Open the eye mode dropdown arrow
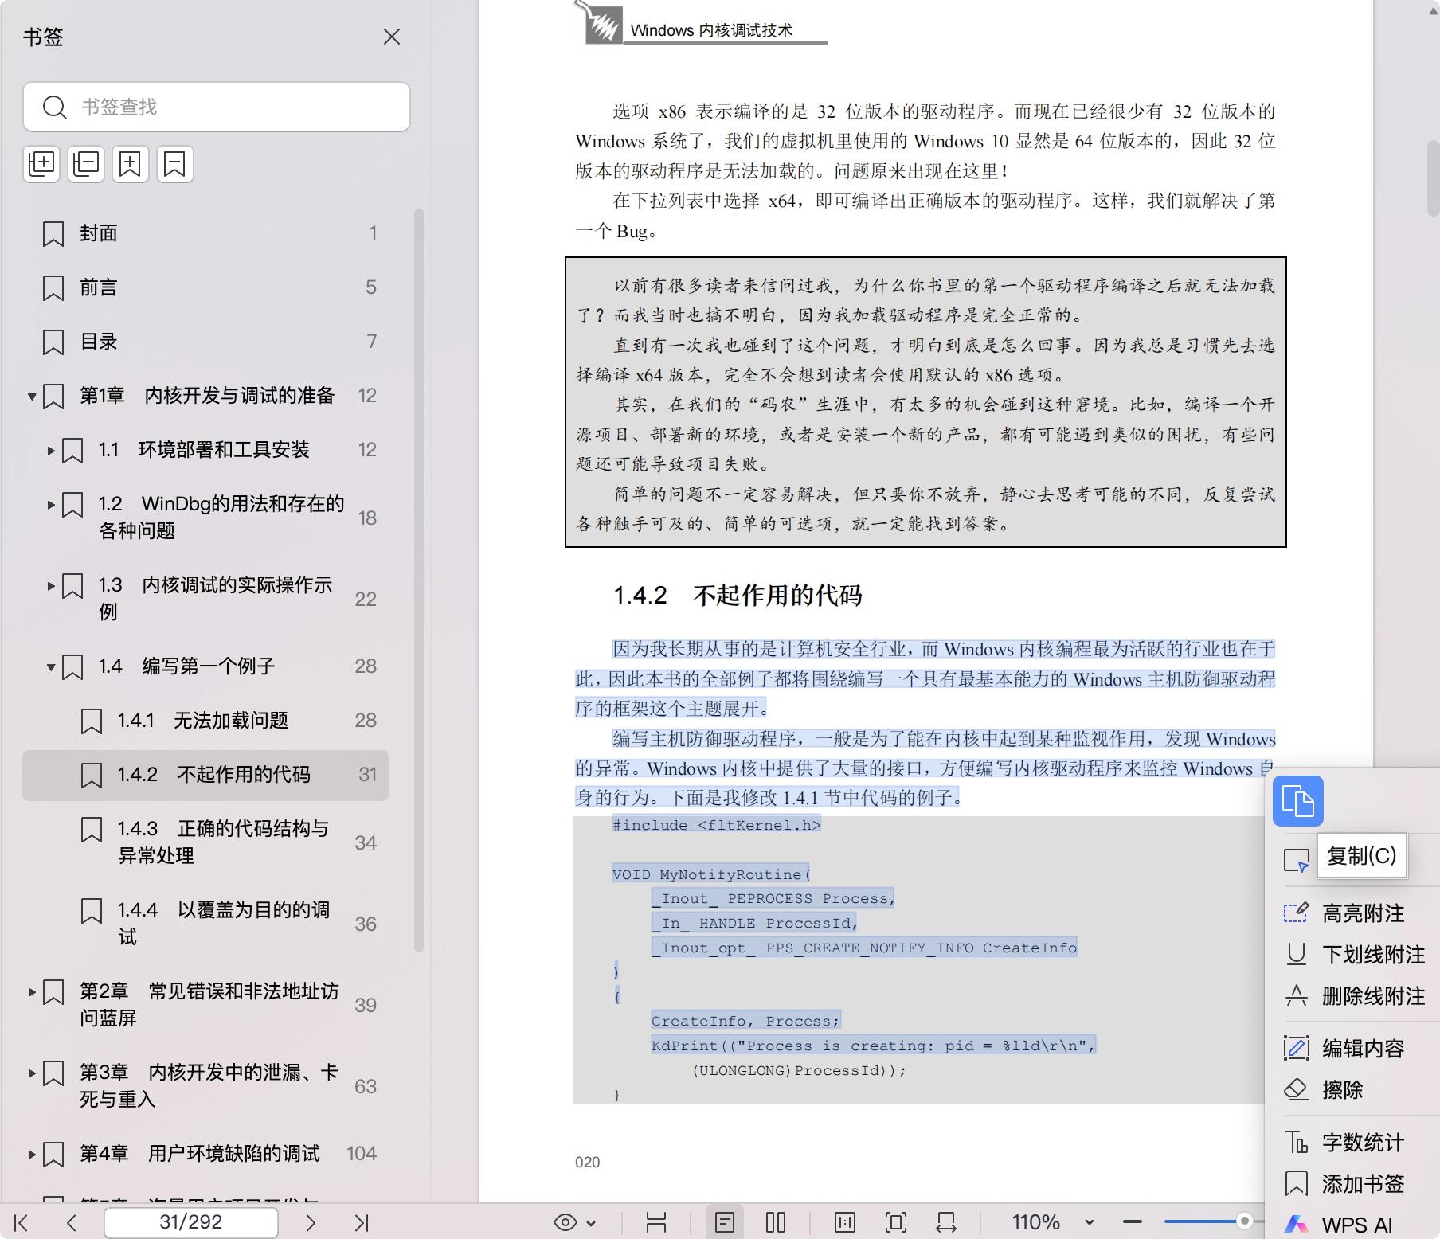 click(x=592, y=1223)
